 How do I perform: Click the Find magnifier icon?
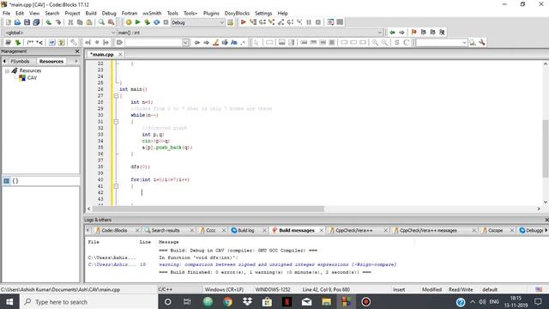pyautogui.click(x=101, y=22)
